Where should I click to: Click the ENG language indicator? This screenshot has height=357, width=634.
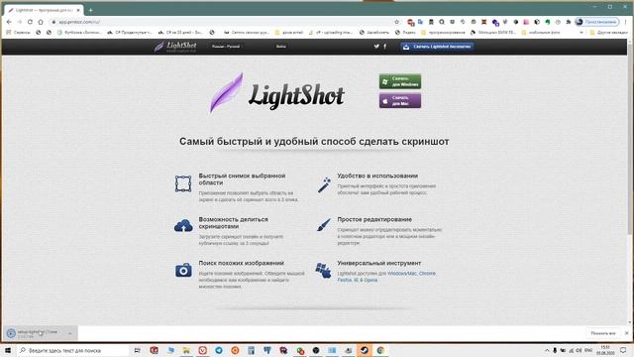point(588,350)
